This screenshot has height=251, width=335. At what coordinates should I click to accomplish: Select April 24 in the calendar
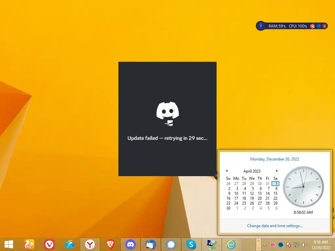click(236, 203)
